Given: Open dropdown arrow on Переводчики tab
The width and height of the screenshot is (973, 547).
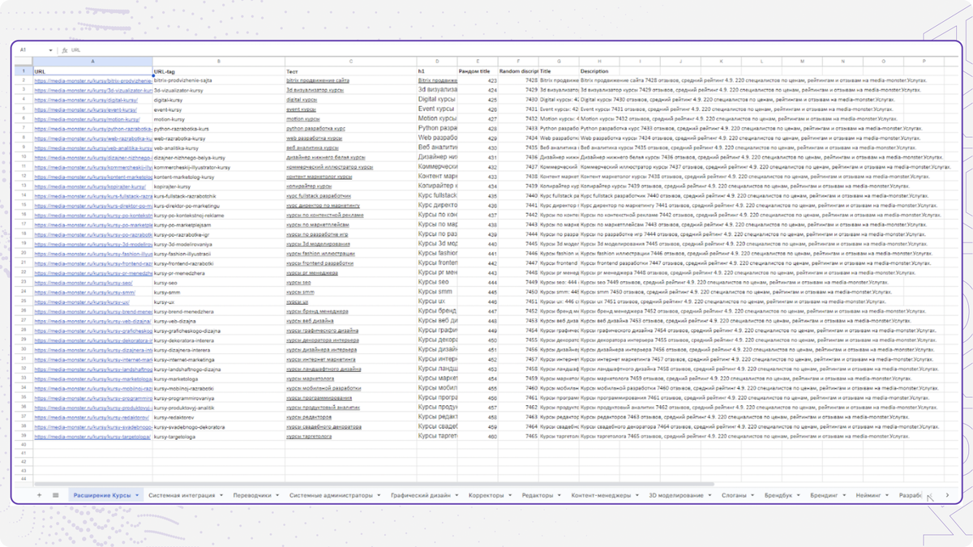Looking at the screenshot, I should [276, 495].
